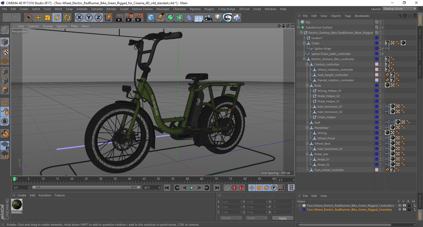This screenshot has height=227, width=423.
Task: Switch to Edges mode
Action: [x=5, y=80]
